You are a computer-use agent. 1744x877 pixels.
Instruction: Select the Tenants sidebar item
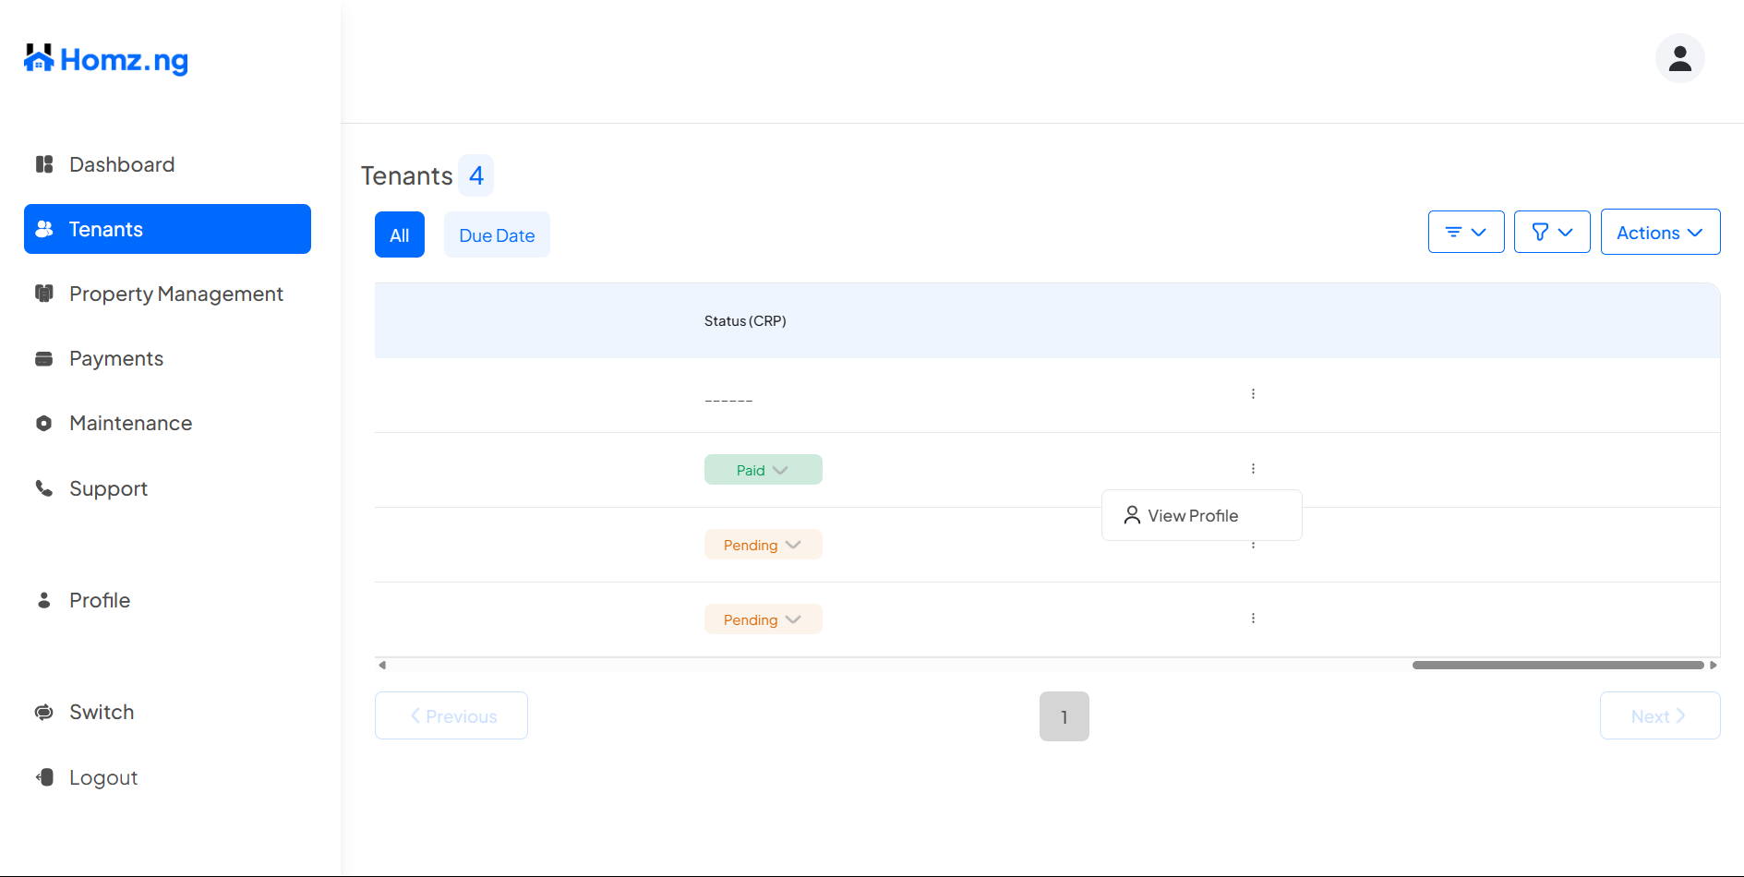tap(167, 229)
